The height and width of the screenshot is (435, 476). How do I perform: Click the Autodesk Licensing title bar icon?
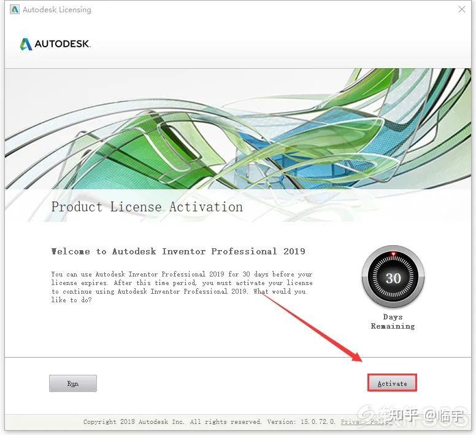point(15,9)
